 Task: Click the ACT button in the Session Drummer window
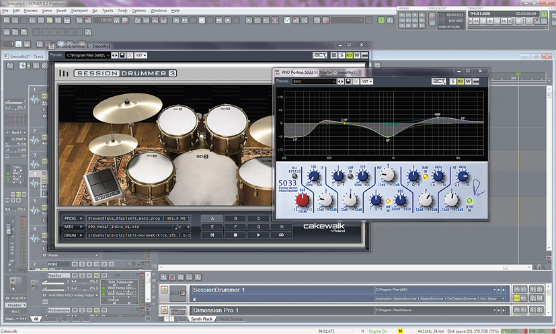point(320,55)
